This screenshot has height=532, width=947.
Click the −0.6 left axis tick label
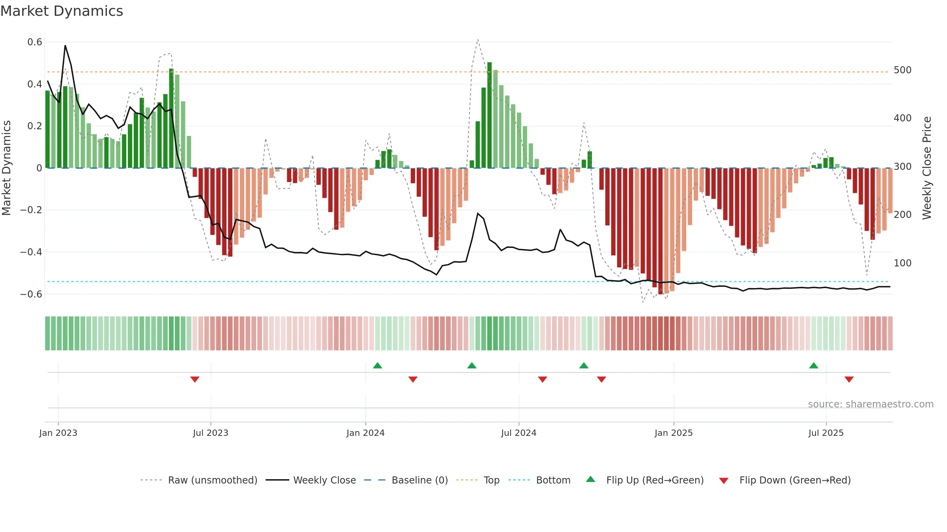coord(31,294)
